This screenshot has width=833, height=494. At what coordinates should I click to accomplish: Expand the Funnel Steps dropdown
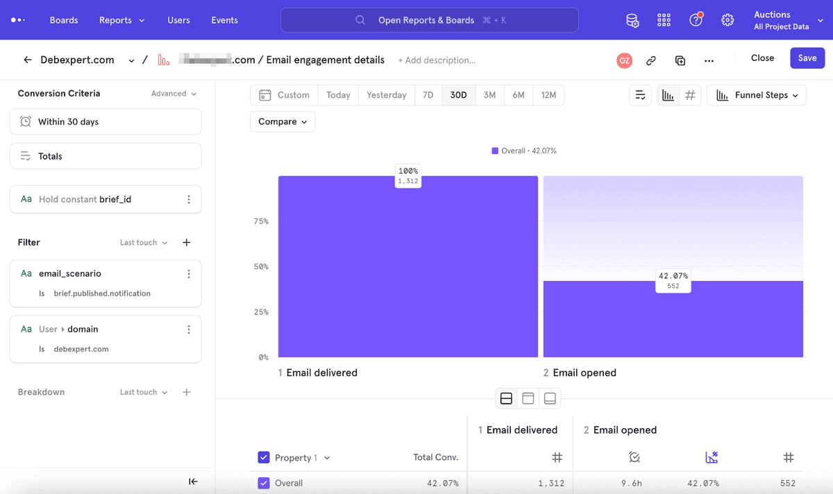(x=757, y=95)
